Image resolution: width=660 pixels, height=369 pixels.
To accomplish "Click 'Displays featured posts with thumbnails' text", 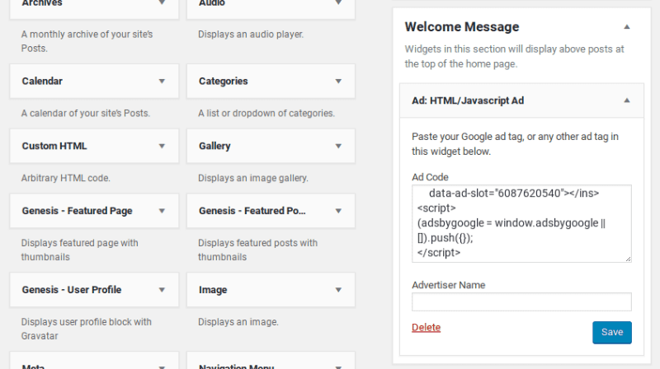I will (257, 250).
